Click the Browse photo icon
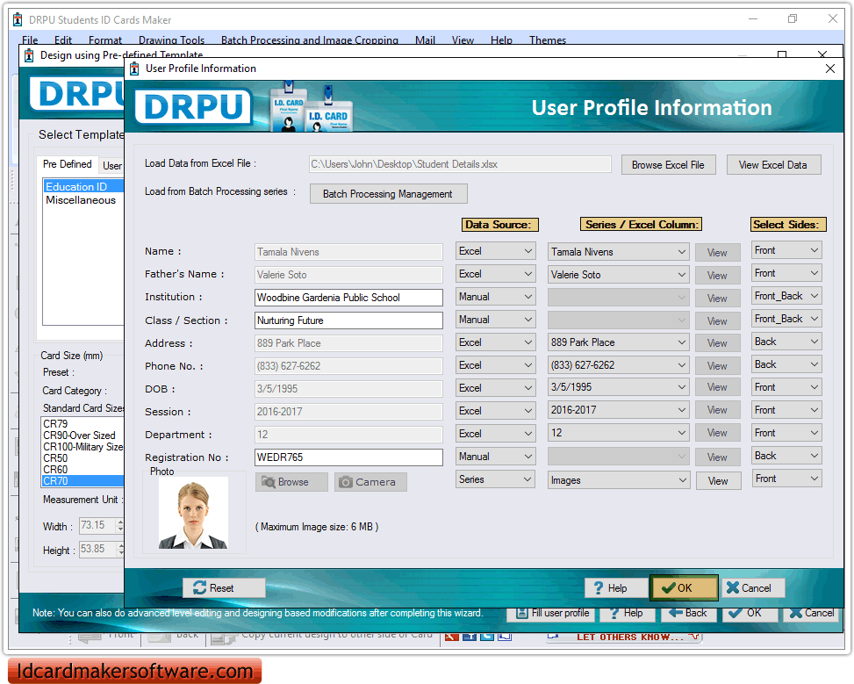Viewport: 854px width, 684px height. tap(291, 481)
